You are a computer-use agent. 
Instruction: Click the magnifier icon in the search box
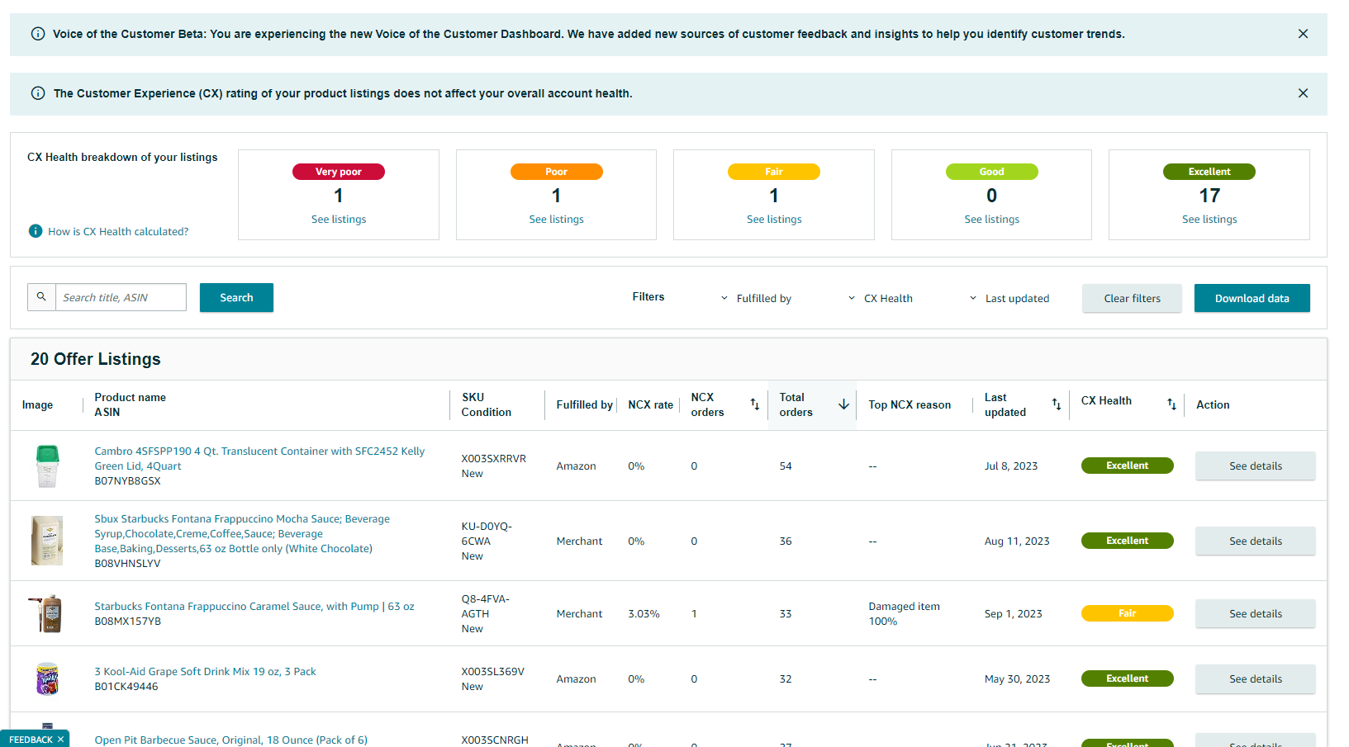click(x=41, y=297)
